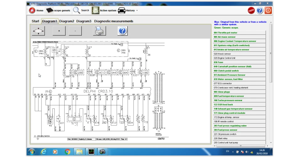Open Windows Start menu

pyautogui.click(x=32, y=152)
